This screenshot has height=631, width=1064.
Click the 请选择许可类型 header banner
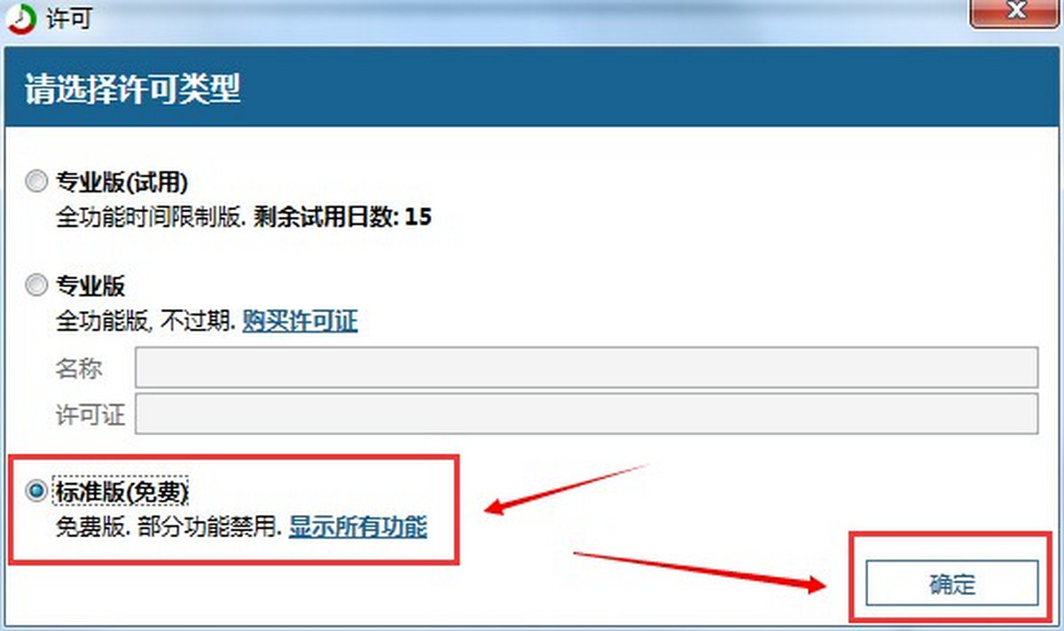click(532, 90)
